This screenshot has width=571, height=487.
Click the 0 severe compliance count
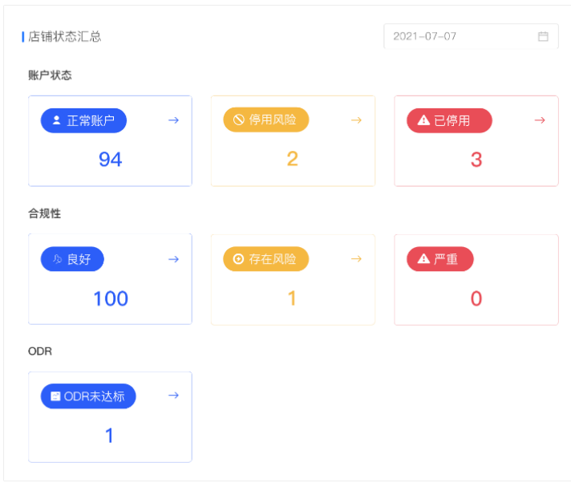pyautogui.click(x=476, y=298)
